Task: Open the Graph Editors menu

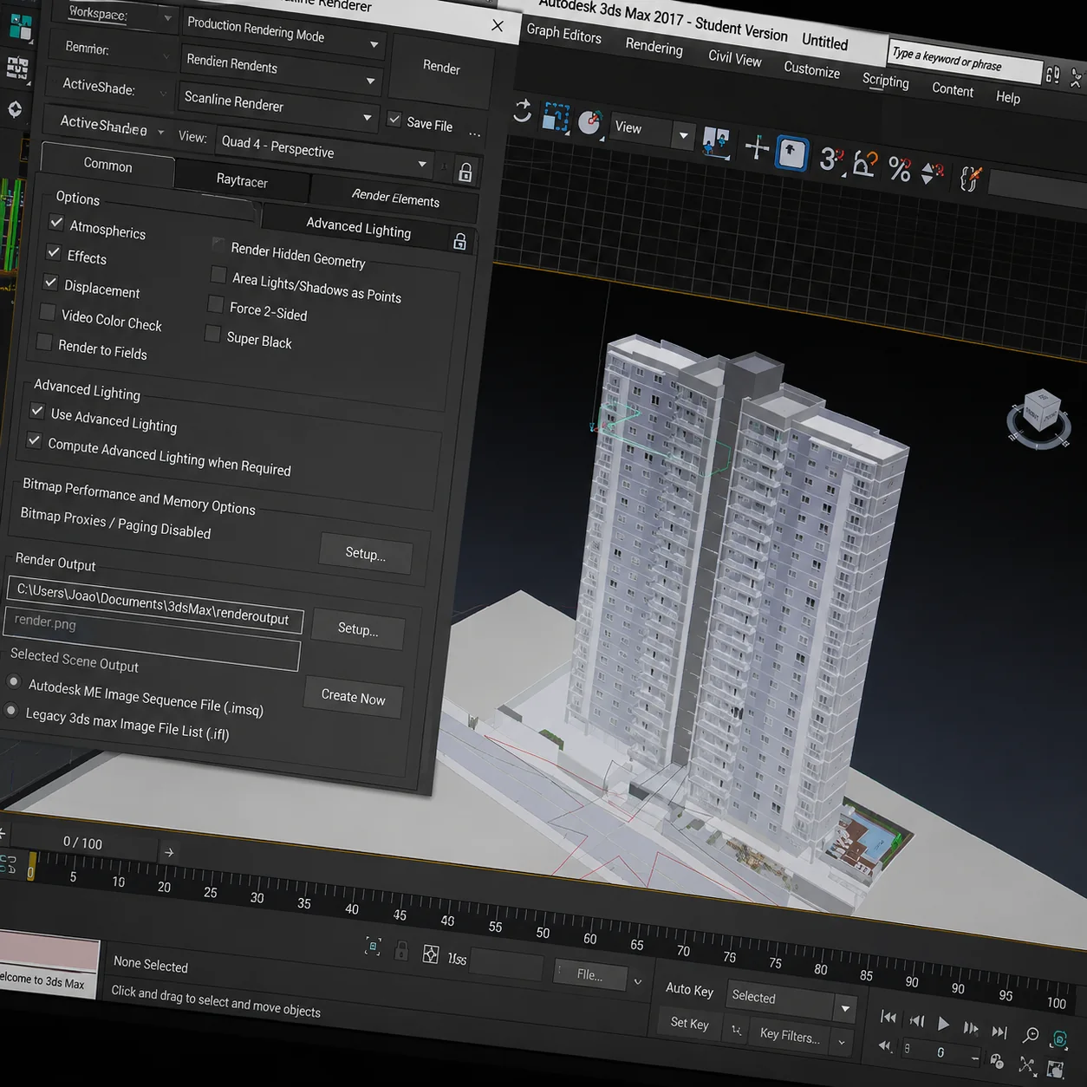Action: coord(563,34)
